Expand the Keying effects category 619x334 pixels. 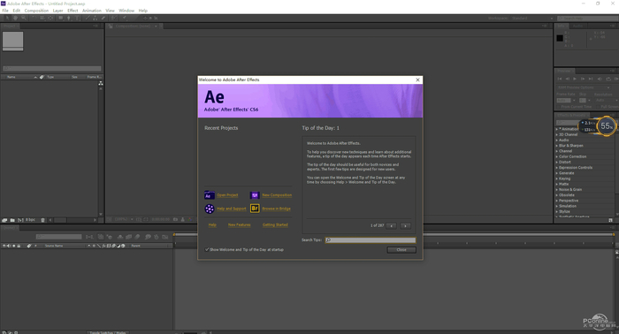[564, 178]
